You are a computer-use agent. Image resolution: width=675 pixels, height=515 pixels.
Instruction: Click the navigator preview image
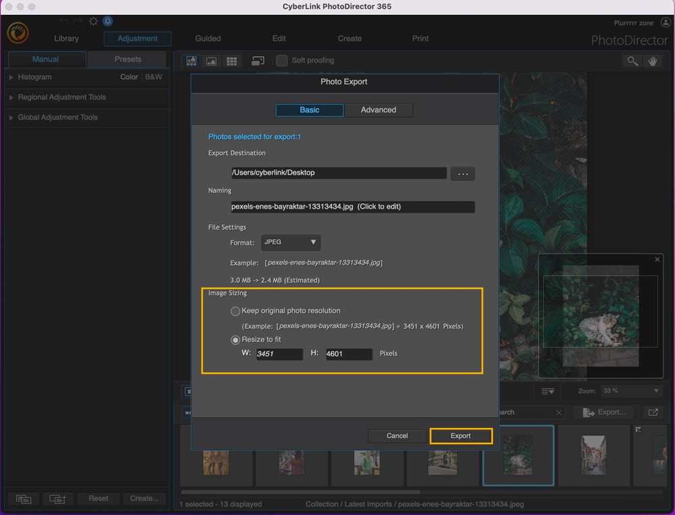601,316
